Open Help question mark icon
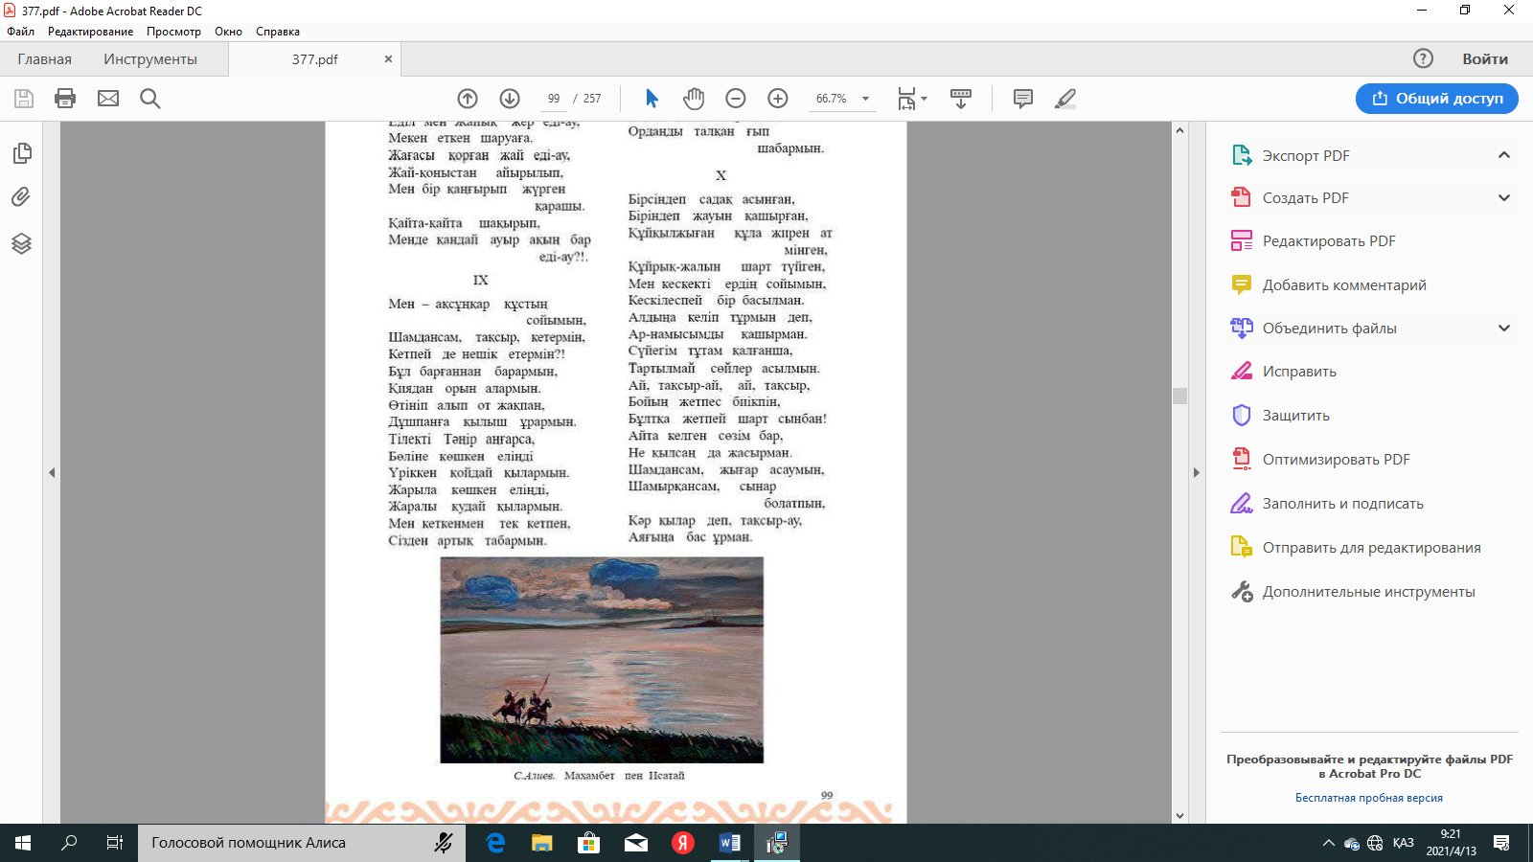Viewport: 1533px width, 862px height. coord(1424,58)
